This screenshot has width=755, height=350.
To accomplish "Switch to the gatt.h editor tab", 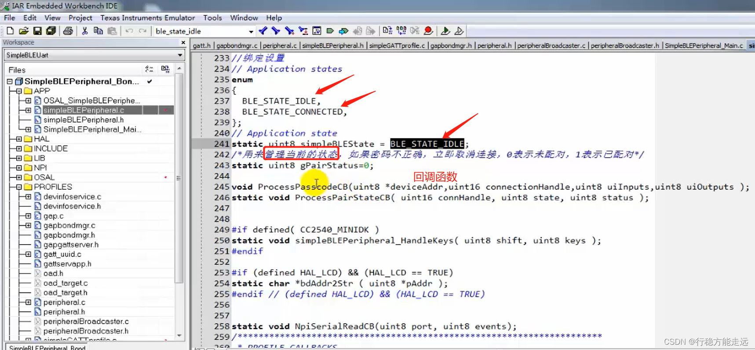I will (x=202, y=45).
